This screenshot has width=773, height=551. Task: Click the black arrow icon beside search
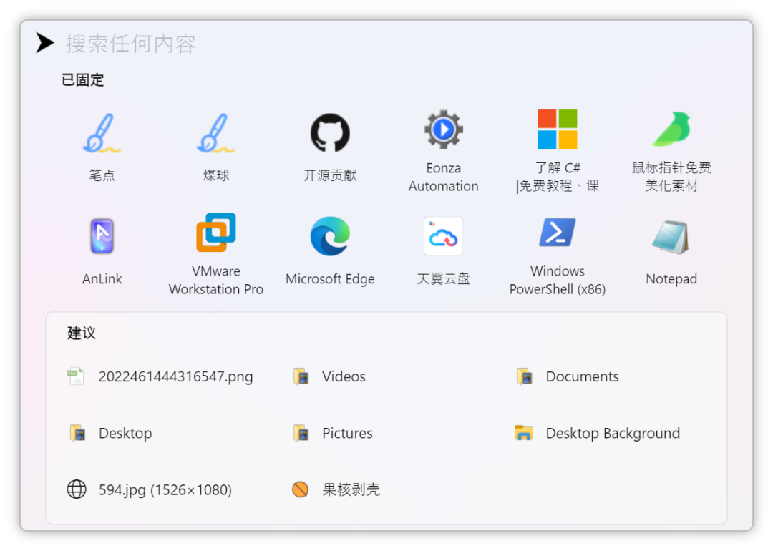coord(45,43)
